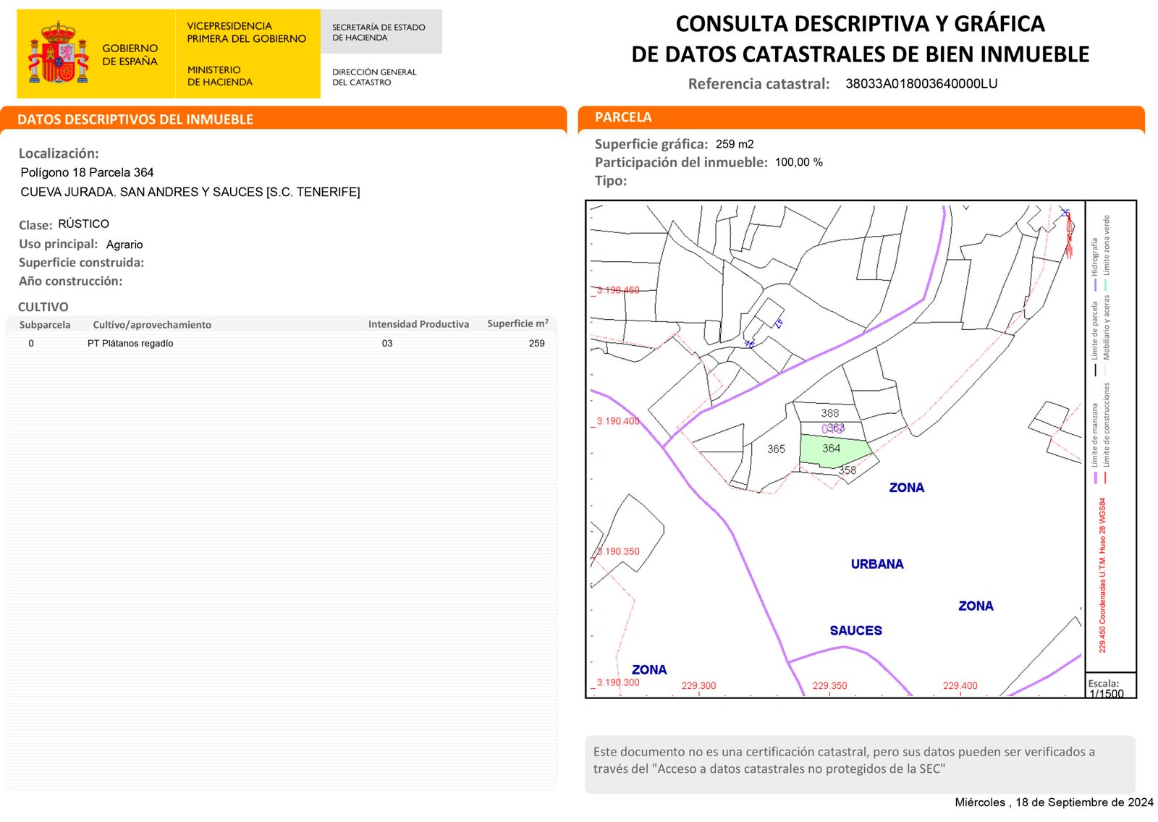This screenshot has width=1158, height=822.
Task: Click the Spanish coat of arms emblem
Action: pyautogui.click(x=58, y=53)
